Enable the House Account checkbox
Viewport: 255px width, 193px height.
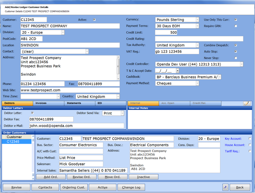pos(250,145)
